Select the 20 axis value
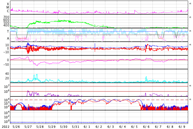The image size is (193, 129). click(7, 78)
